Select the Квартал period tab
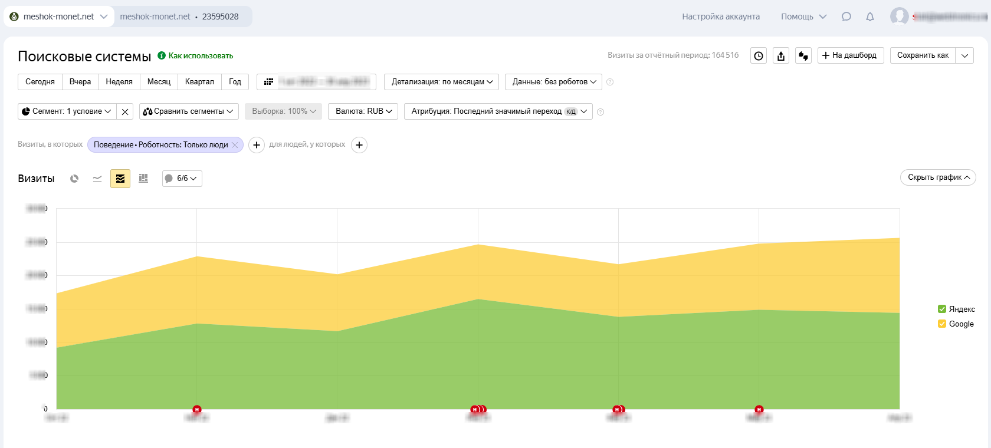The height and width of the screenshot is (448, 991). 199,82
